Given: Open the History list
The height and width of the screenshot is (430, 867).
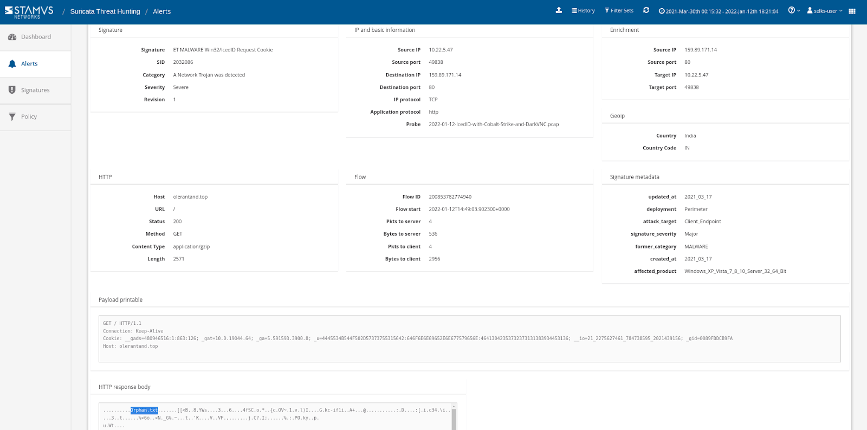Looking at the screenshot, I should tap(583, 11).
